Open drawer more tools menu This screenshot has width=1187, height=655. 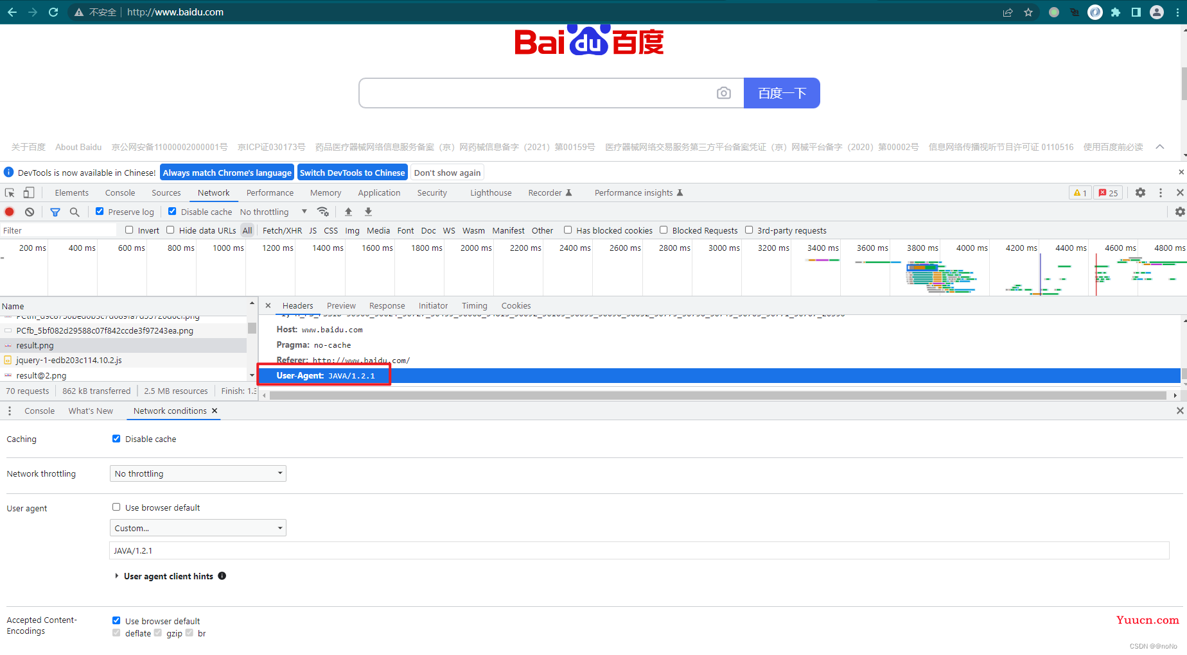10,411
